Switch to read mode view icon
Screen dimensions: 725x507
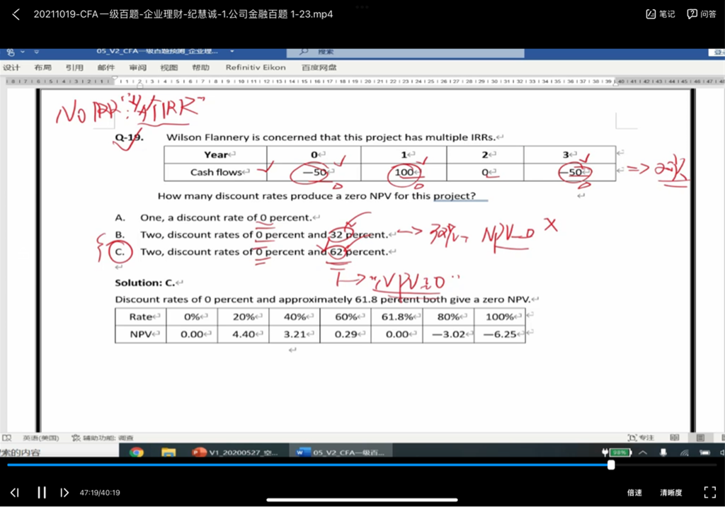(675, 438)
